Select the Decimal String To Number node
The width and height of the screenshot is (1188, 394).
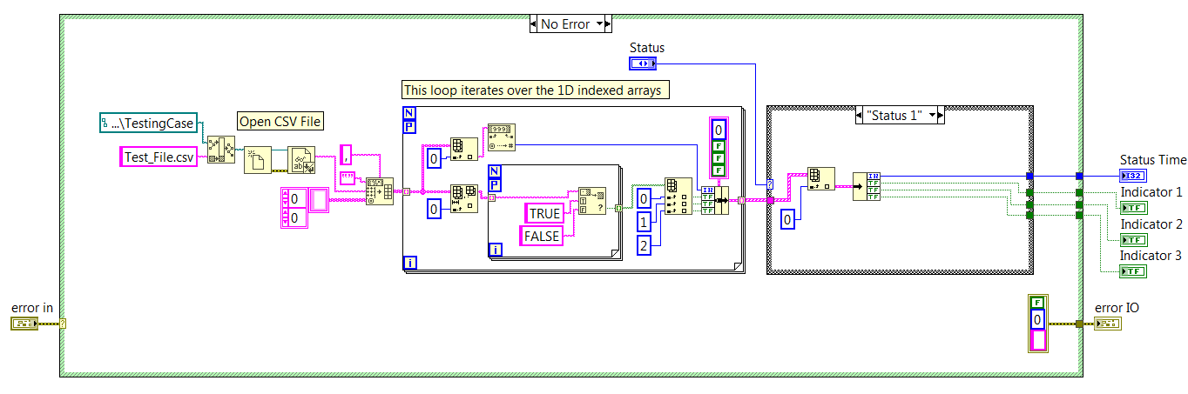(501, 137)
